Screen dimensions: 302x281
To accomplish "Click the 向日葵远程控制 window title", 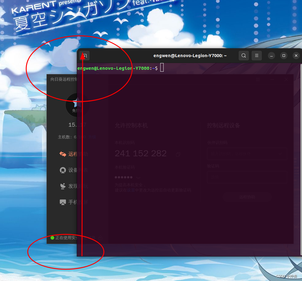I will [x=64, y=79].
